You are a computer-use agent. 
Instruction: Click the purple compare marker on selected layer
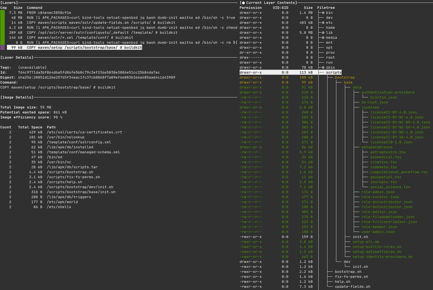click(2, 48)
